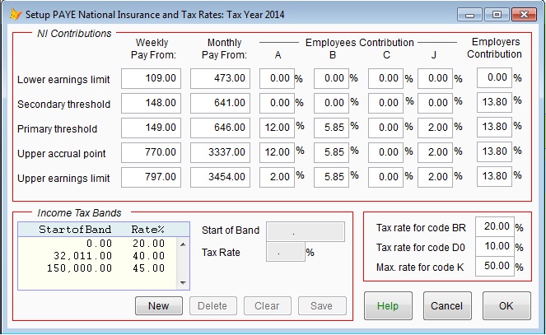Edit Upper accrual point category A rate
Screen dimensions: 546x335
[x=277, y=152]
